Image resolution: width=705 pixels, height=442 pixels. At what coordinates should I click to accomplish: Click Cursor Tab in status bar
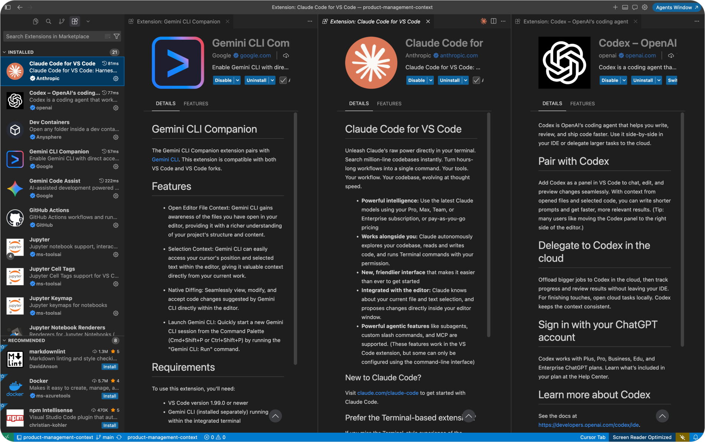[593, 437]
